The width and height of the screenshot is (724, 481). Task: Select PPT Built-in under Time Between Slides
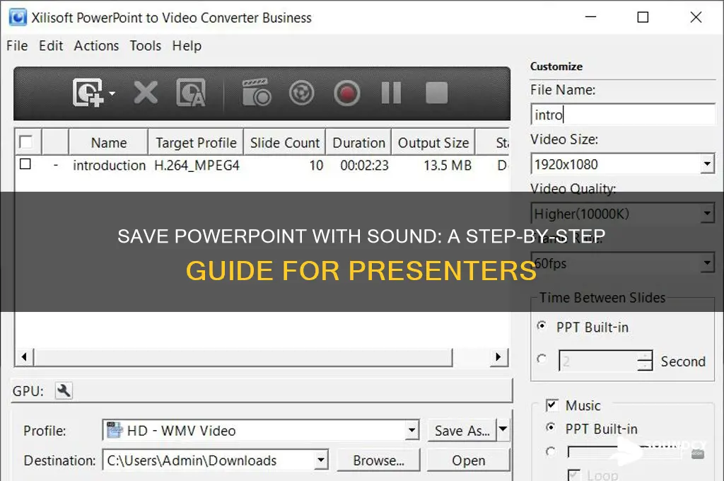(x=542, y=326)
